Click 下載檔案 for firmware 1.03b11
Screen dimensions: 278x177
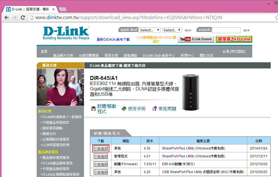click(x=101, y=164)
